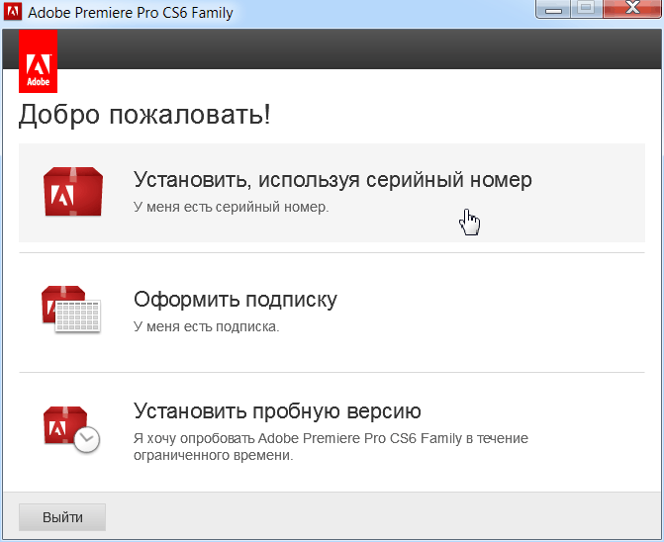664x542 pixels.
Task: Choose "Установить пробную версию" option
Action: click(332, 431)
